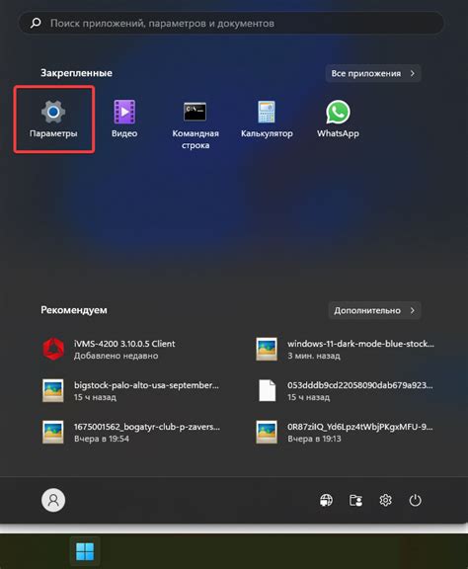Click the search field for apps
Viewport: 468px width, 569px height.
(x=231, y=24)
